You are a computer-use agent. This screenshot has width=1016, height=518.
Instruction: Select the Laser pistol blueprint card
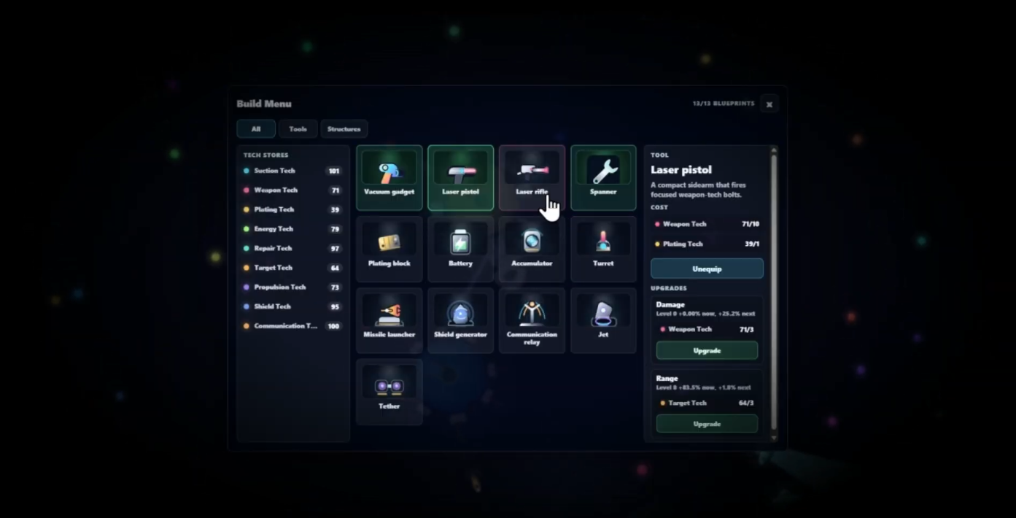461,178
